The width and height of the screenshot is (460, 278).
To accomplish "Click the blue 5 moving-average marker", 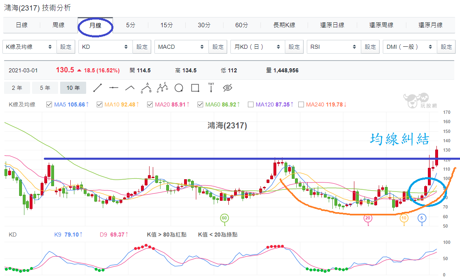I will click(x=422, y=218).
